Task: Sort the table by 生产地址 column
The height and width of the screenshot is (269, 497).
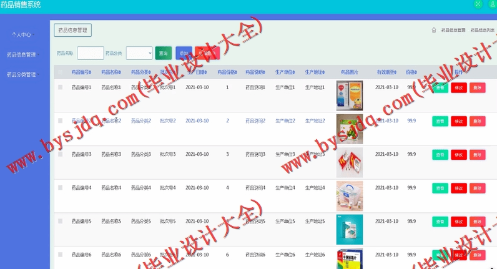Action: pyautogui.click(x=315, y=72)
